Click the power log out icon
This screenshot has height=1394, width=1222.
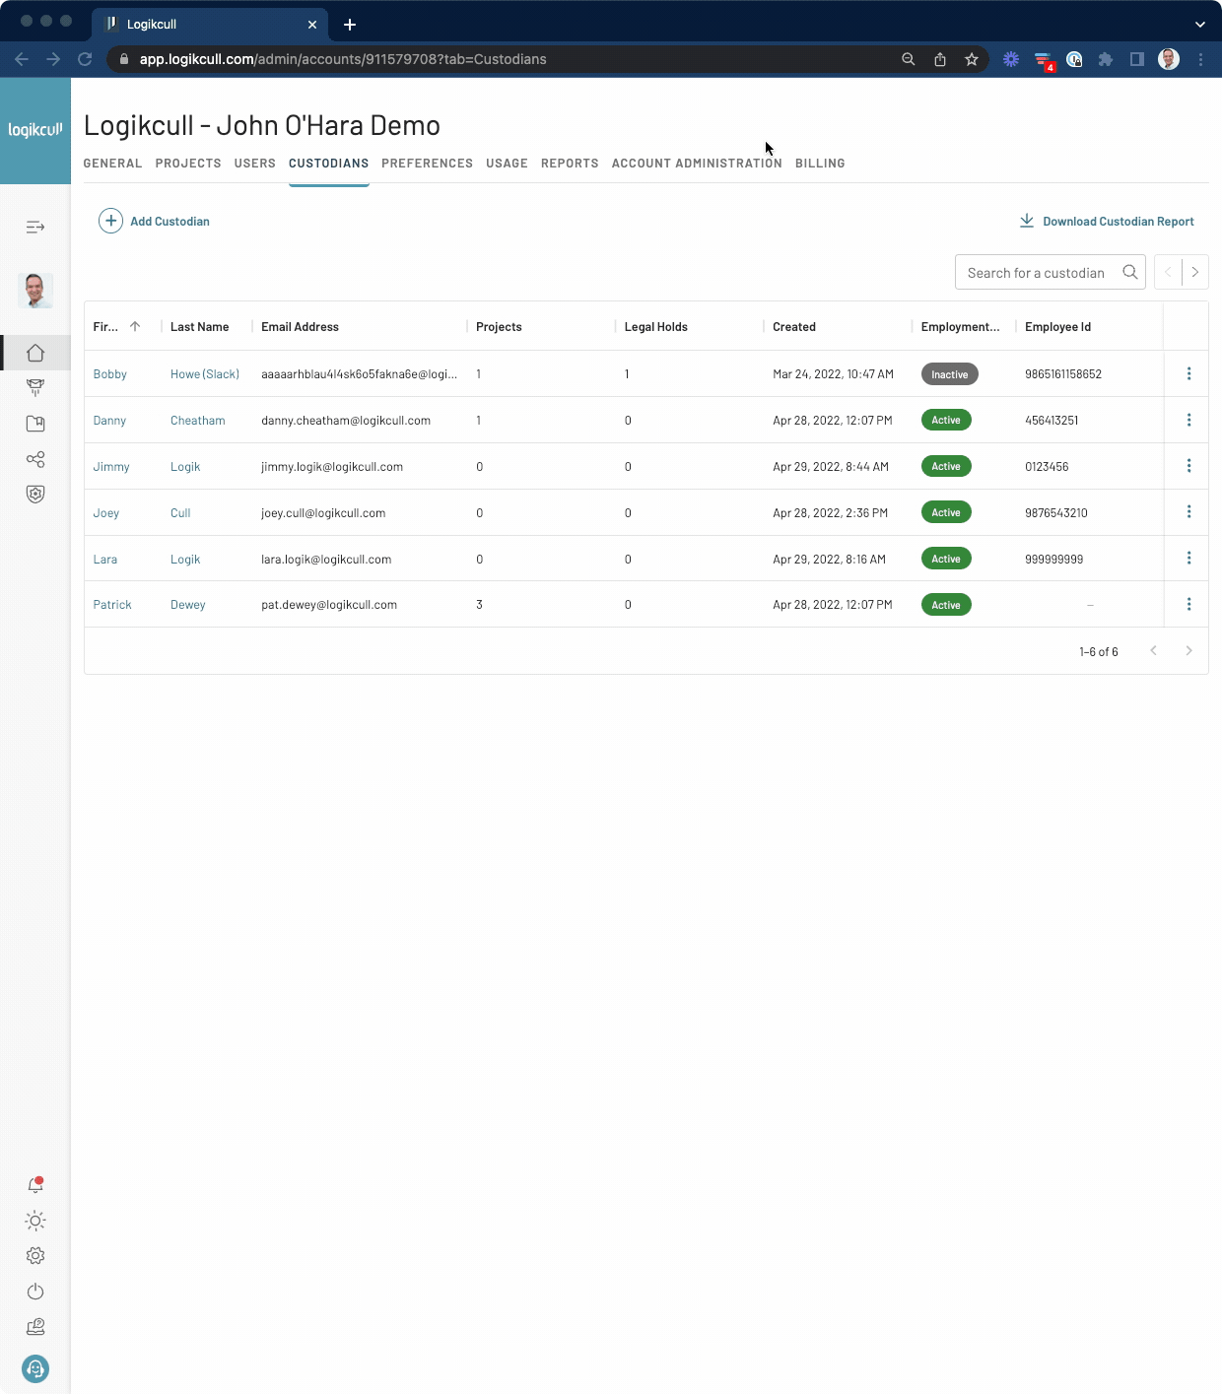[35, 1292]
